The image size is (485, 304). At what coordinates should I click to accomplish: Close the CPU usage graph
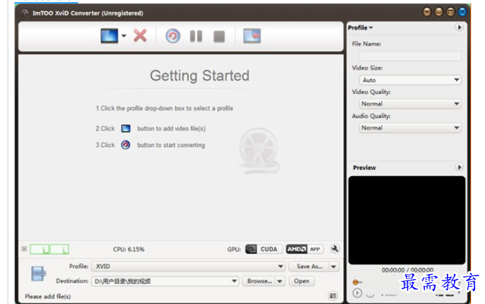pyautogui.click(x=24, y=249)
